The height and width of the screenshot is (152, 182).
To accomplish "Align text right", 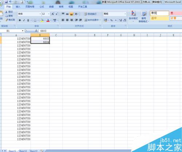I will point(71,20).
